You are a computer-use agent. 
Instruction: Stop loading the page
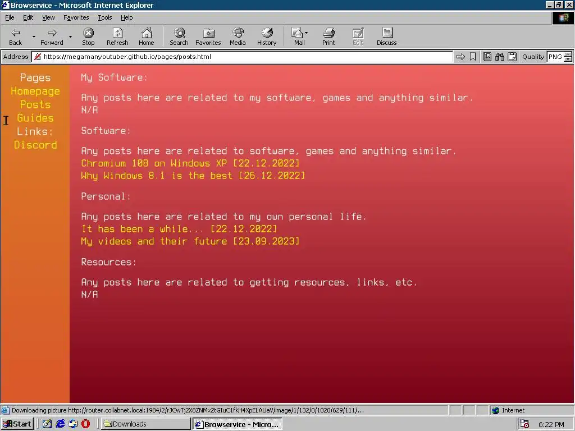click(88, 36)
